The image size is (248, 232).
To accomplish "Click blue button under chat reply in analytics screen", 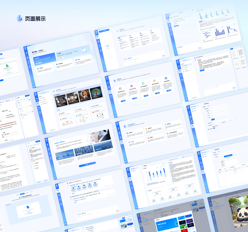I will coord(176,26).
